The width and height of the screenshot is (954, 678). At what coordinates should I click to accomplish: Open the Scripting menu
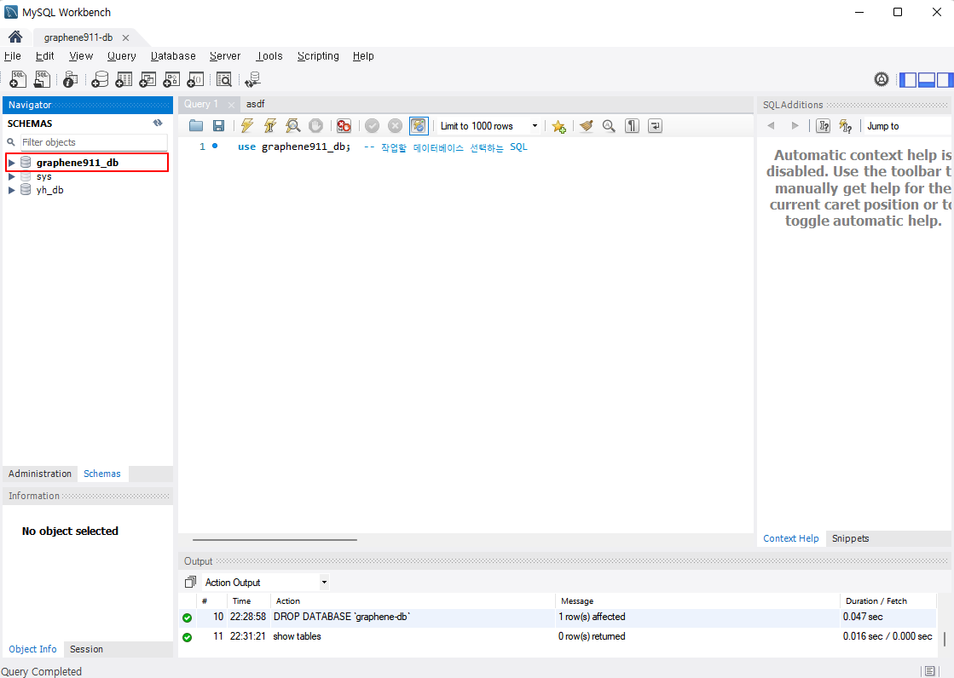click(318, 56)
